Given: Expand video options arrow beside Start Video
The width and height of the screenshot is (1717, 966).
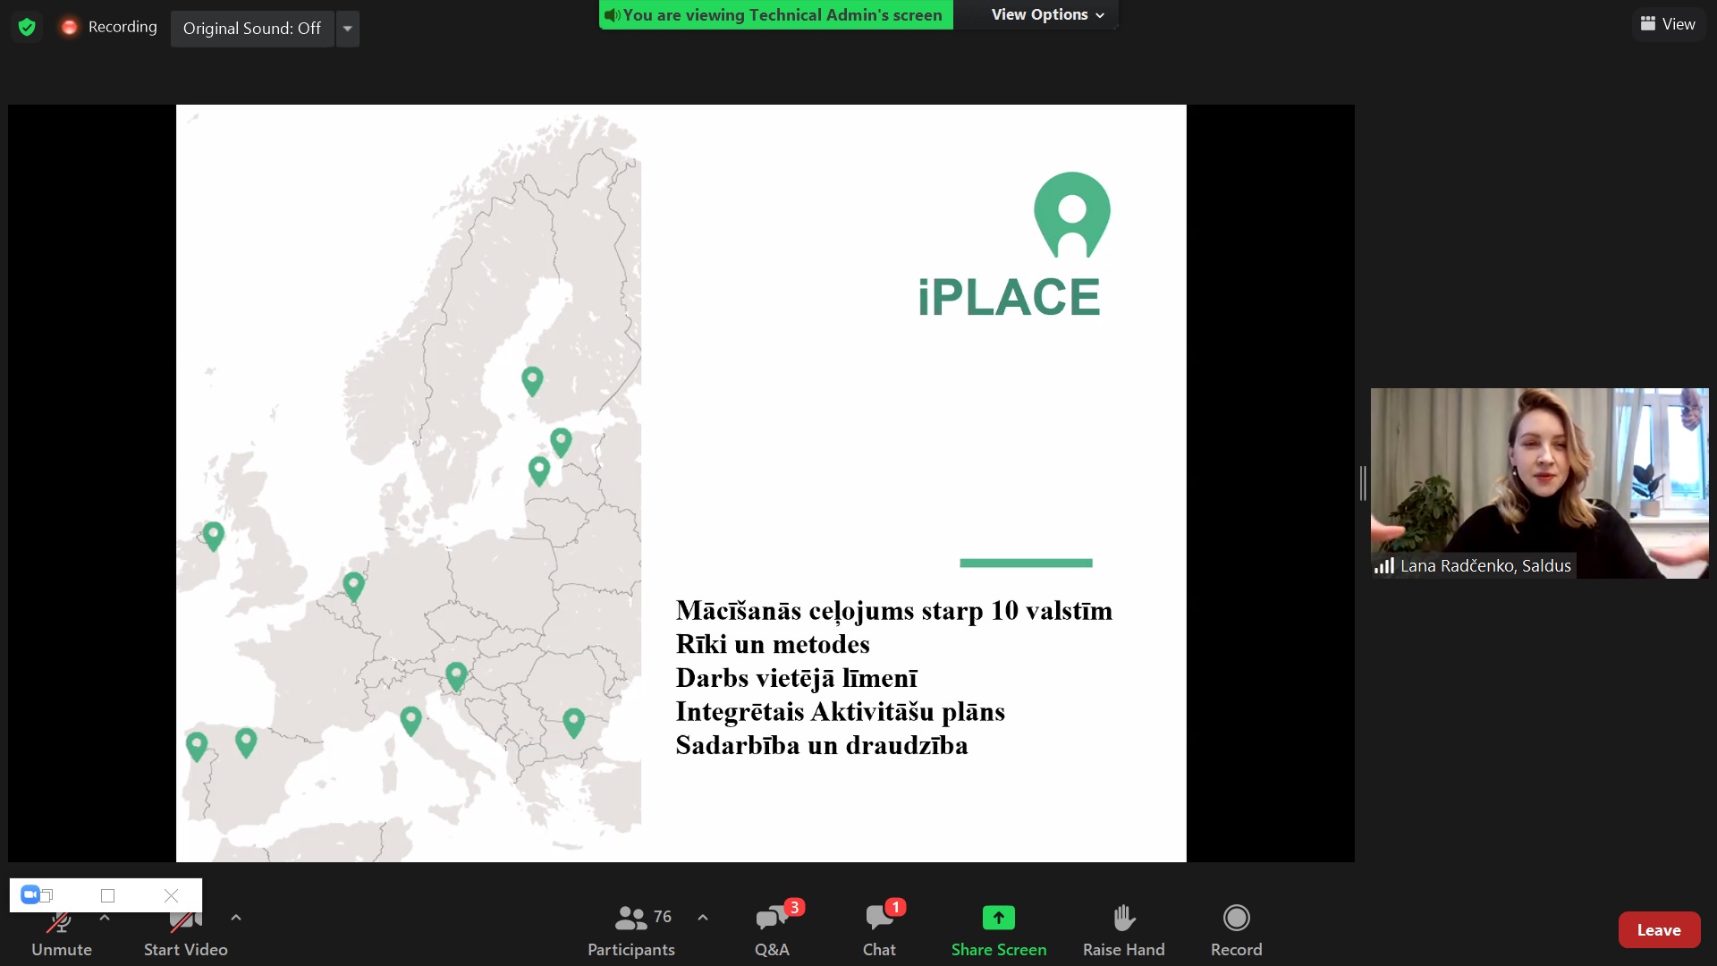Looking at the screenshot, I should [236, 918].
